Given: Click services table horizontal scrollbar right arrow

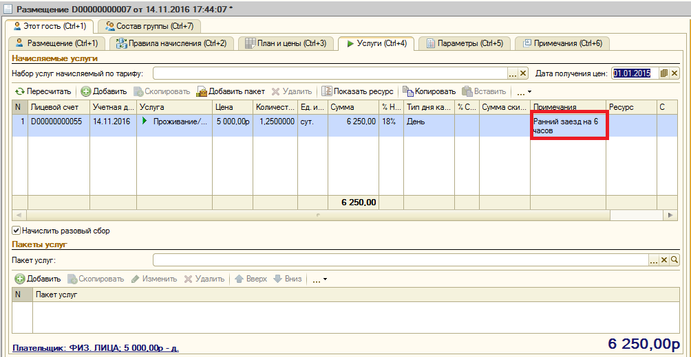Looking at the screenshot, I should 670,215.
